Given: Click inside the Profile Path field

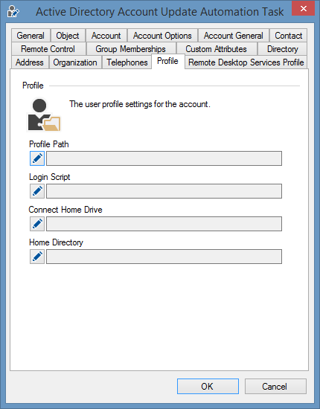Looking at the screenshot, I should point(164,158).
